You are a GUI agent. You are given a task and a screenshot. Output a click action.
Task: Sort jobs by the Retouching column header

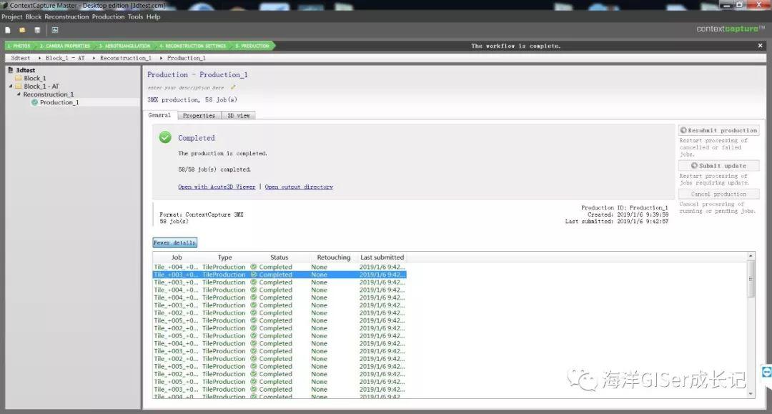click(x=334, y=257)
